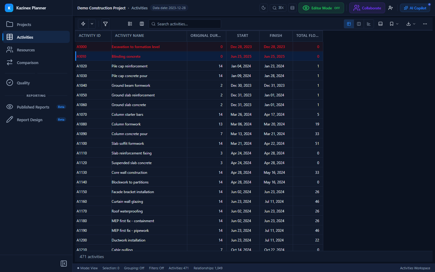Click the bookmark views icon
Screen dimensions: 435x272
[391, 24]
